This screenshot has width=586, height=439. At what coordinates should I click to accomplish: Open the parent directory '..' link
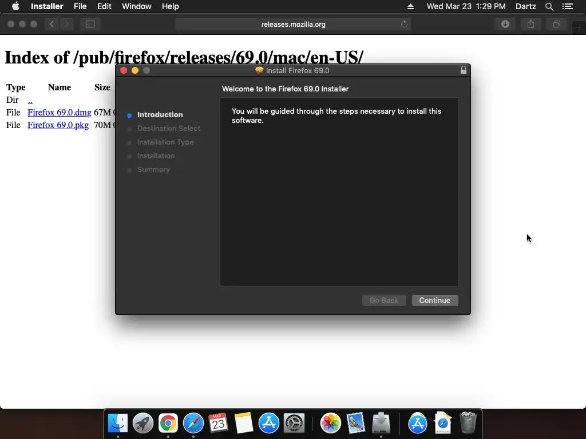(30, 100)
